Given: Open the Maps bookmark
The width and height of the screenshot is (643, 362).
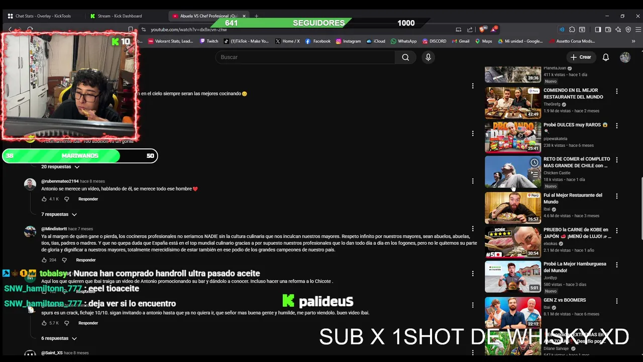Looking at the screenshot, I should (483, 41).
